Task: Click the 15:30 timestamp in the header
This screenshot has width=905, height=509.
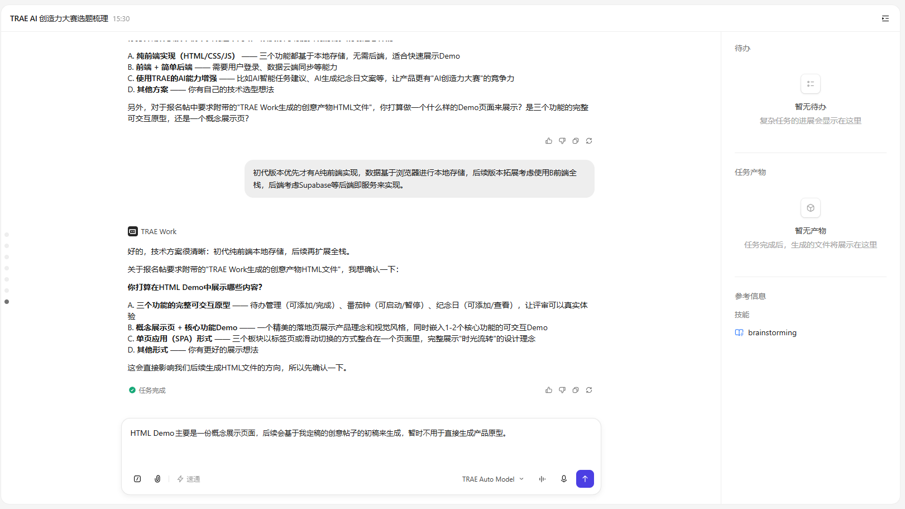Action: tap(121, 18)
